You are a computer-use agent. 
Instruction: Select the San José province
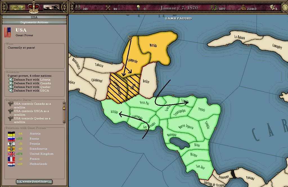(x=200, y=167)
